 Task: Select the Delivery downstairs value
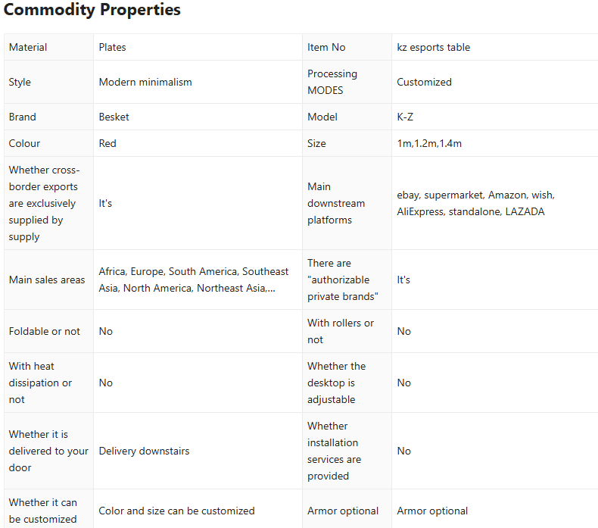[145, 451]
